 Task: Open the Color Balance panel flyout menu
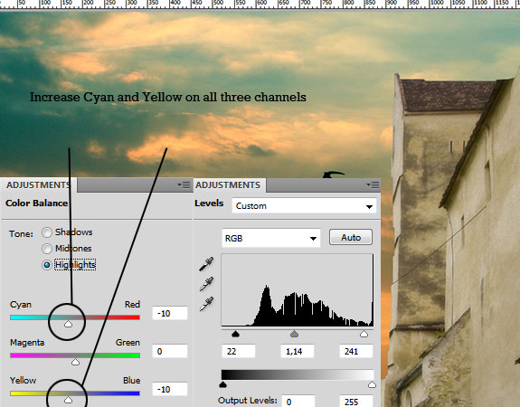184,185
